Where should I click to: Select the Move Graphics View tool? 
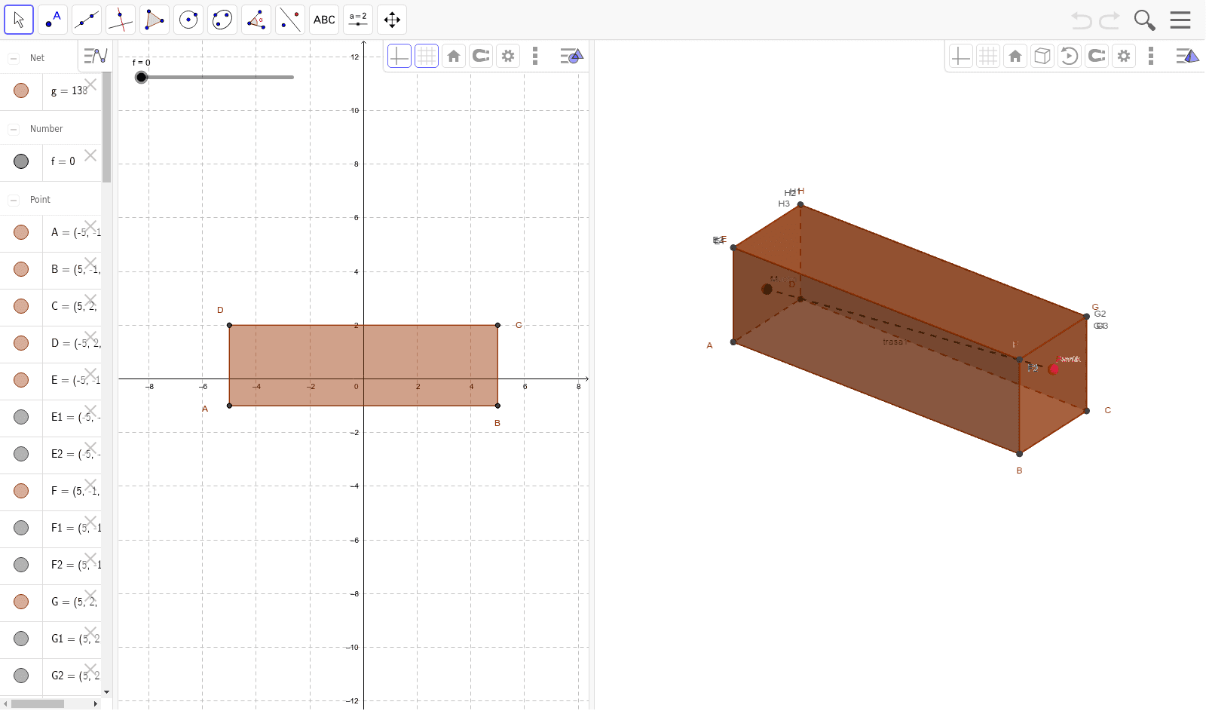[392, 20]
